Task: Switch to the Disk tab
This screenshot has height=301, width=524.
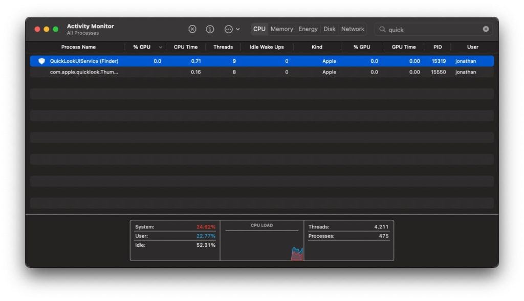Action: click(329, 29)
